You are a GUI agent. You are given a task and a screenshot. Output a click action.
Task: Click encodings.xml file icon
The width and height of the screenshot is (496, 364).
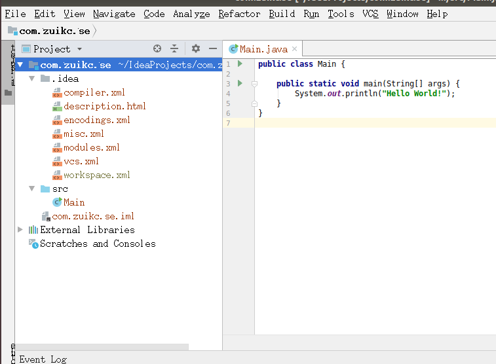[x=57, y=120]
